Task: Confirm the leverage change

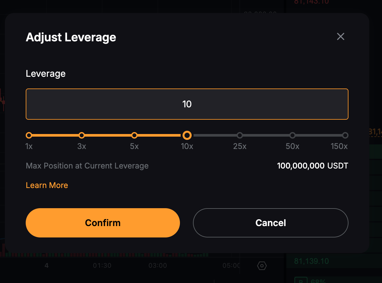Action: click(103, 222)
